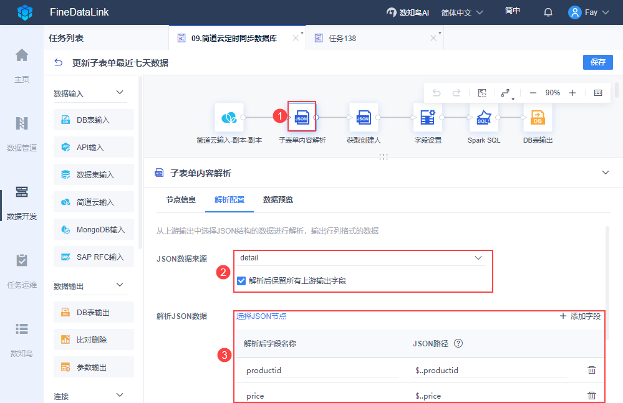The width and height of the screenshot is (623, 403).
Task: Open 数知鸟AI assistant in header
Action: click(408, 12)
